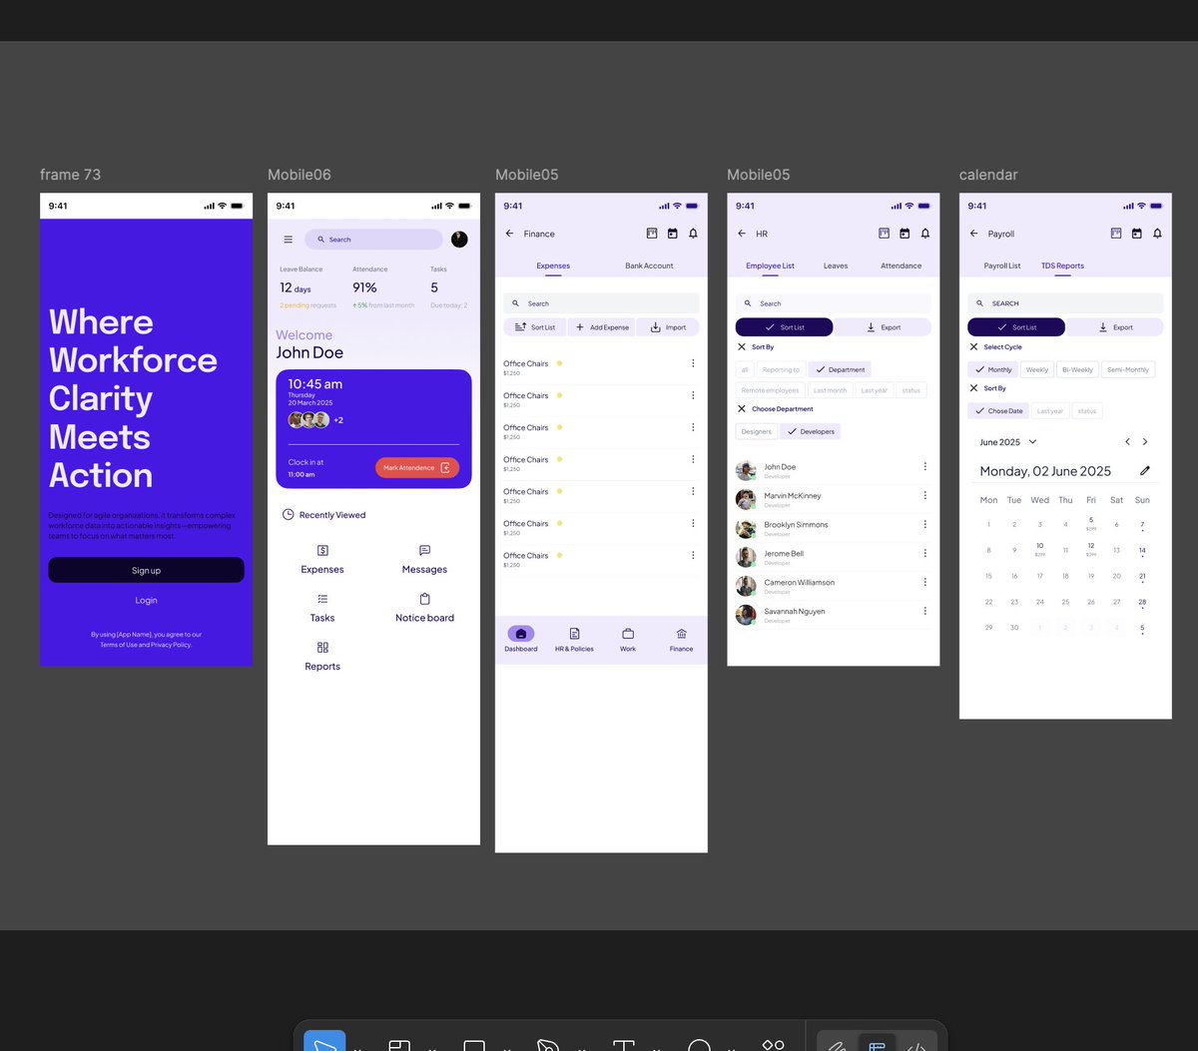Open the calendar icon in Finance header
1198x1051 pixels.
click(673, 234)
